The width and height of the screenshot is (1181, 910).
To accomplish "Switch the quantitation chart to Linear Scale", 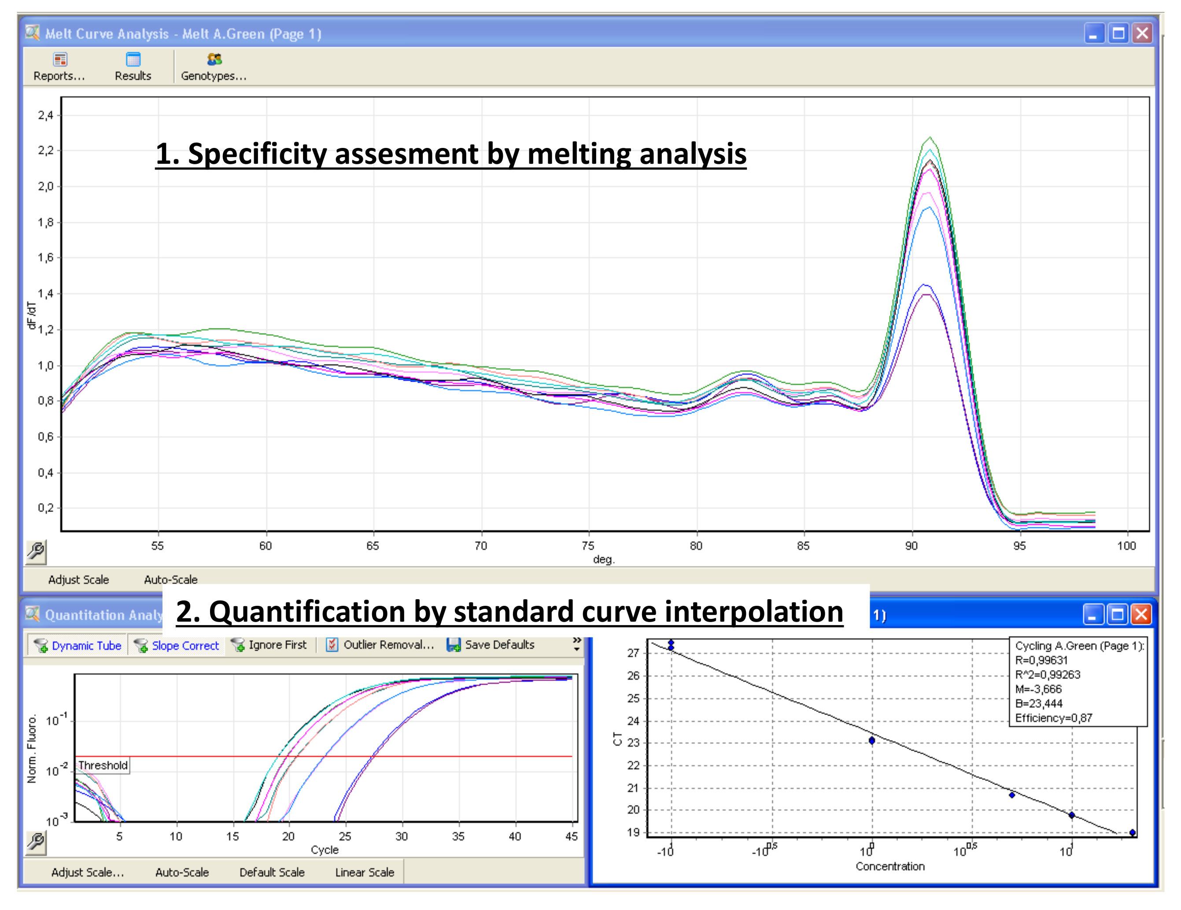I will (365, 872).
